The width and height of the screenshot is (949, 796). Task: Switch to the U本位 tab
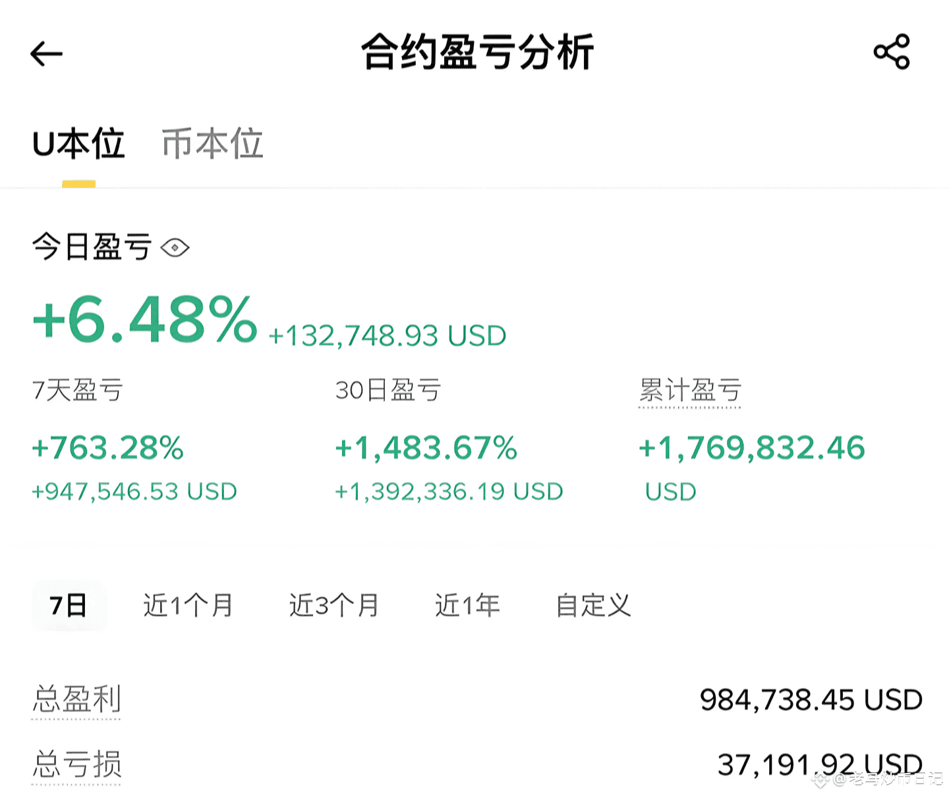click(x=78, y=144)
